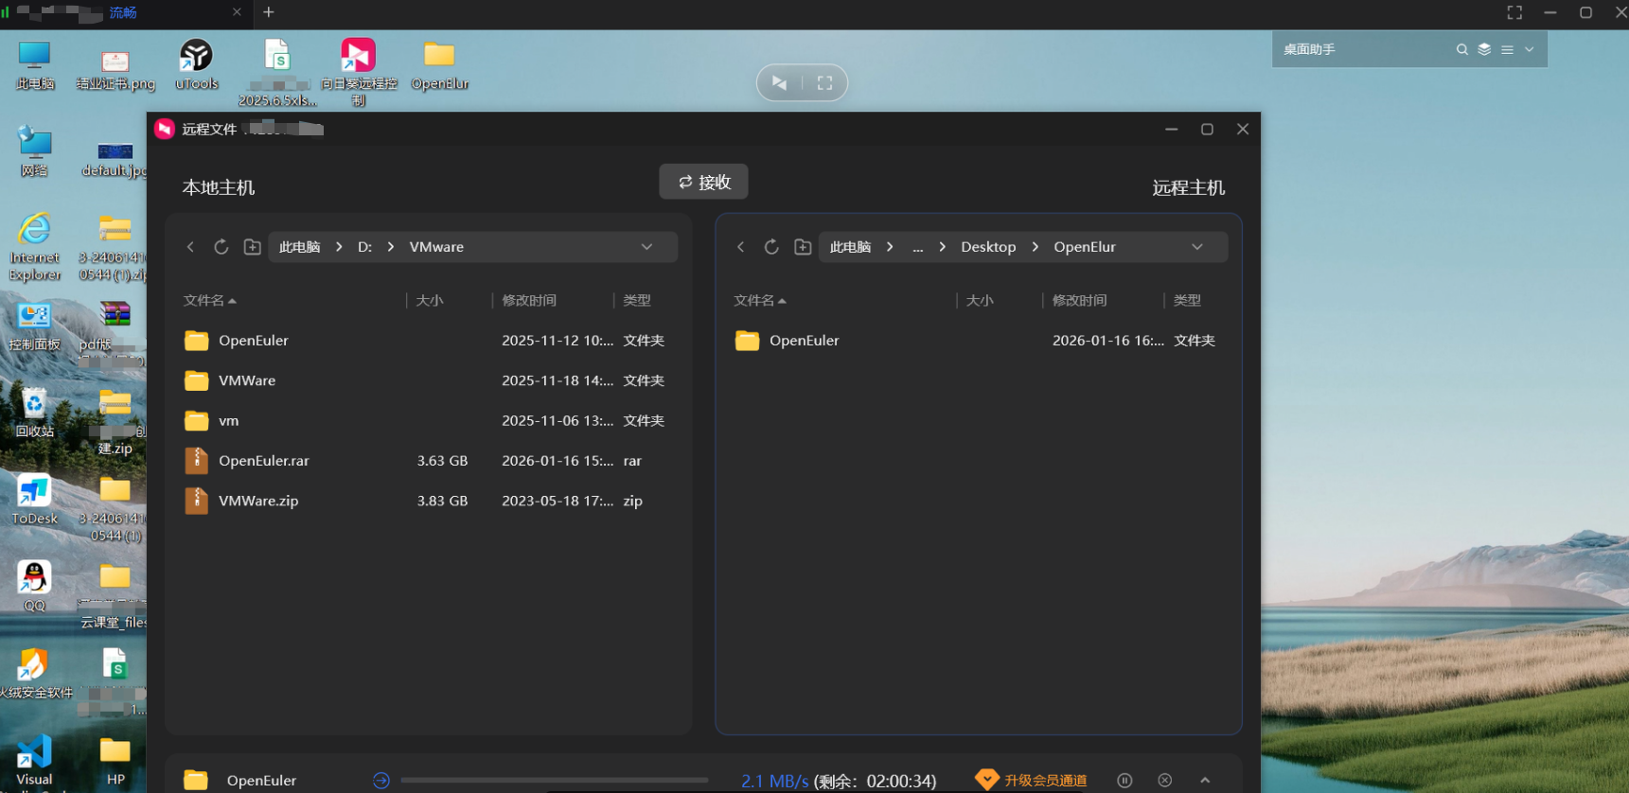This screenshot has width=1629, height=793.
Task: Expand remote path history dropdown
Action: (x=1196, y=247)
